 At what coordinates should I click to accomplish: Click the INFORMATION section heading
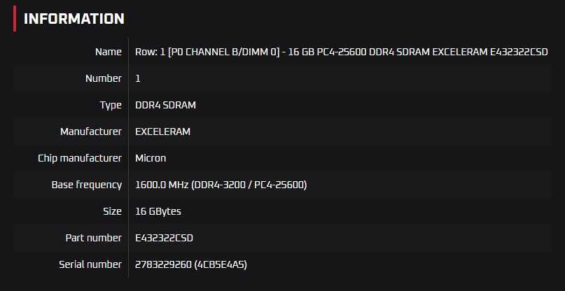74,19
